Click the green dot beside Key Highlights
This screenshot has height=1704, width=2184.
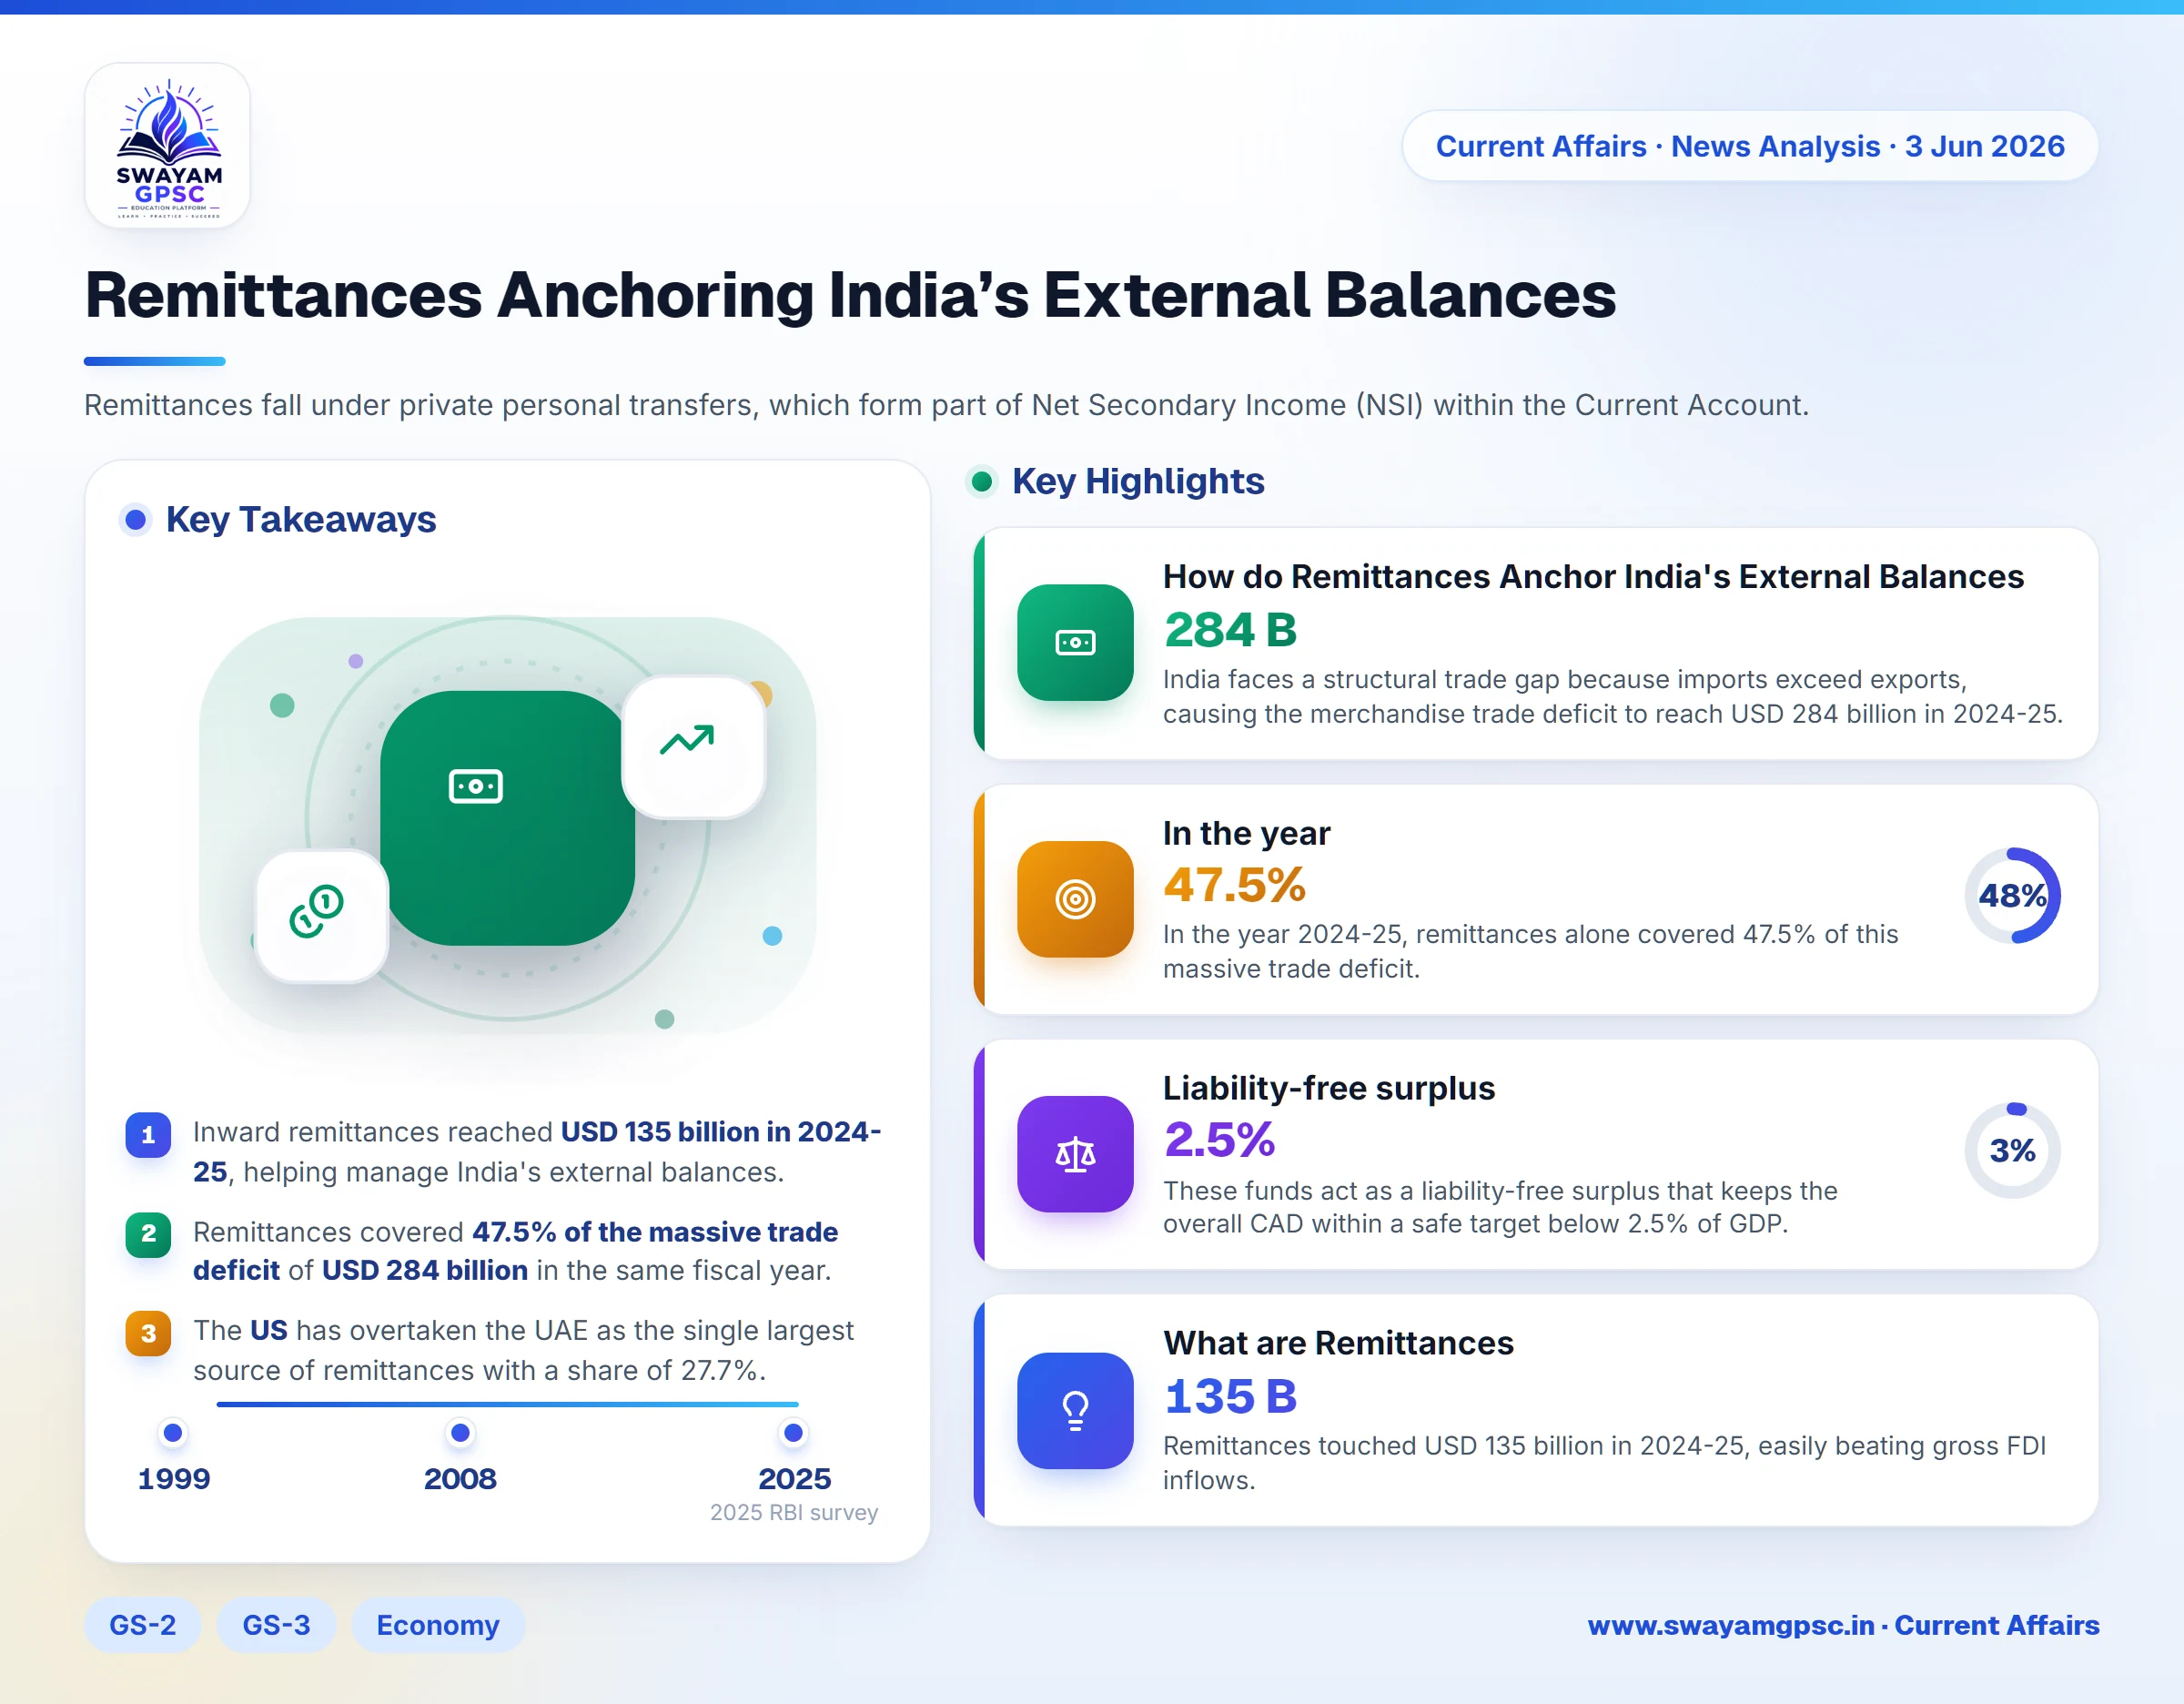click(982, 482)
